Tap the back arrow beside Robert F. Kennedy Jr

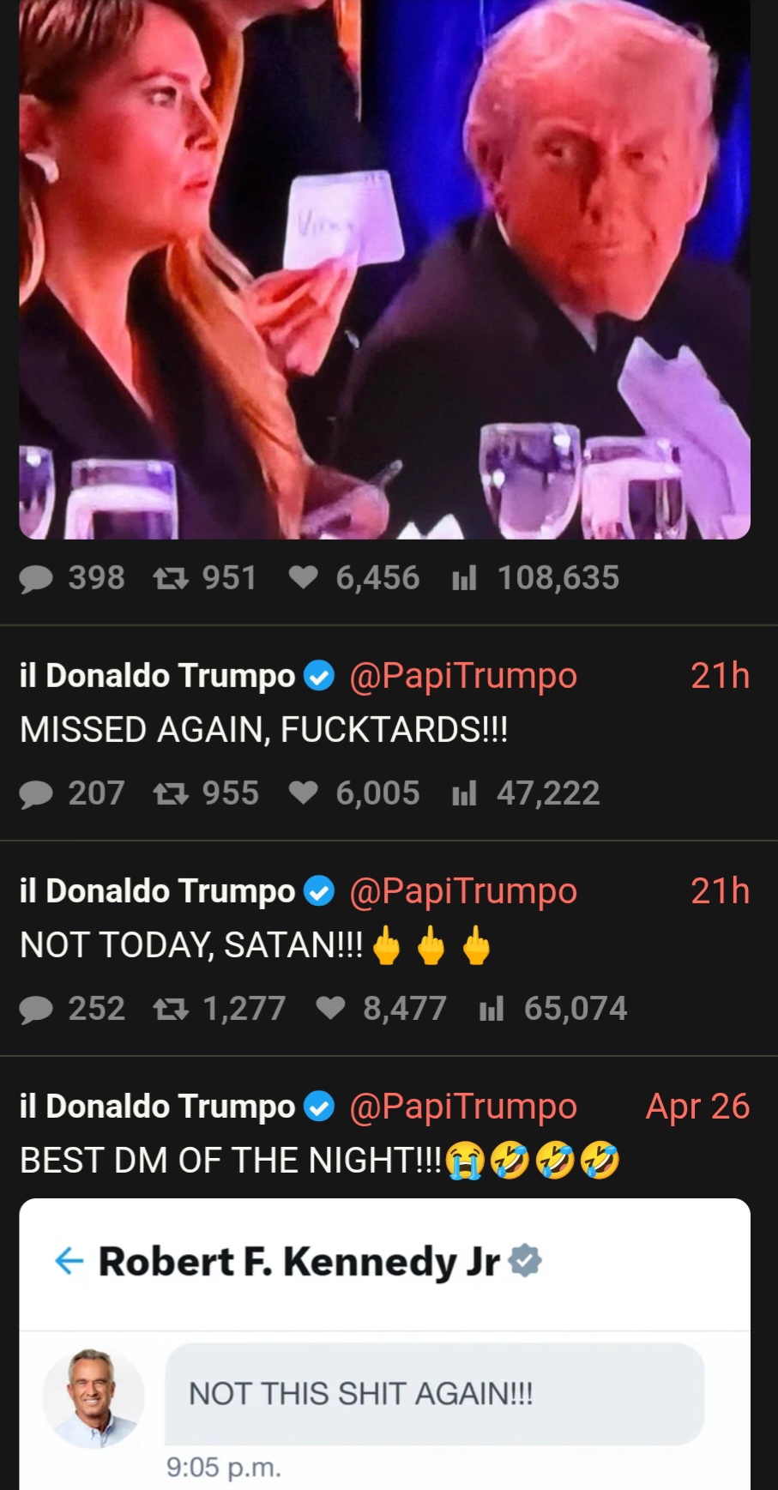(x=69, y=1261)
